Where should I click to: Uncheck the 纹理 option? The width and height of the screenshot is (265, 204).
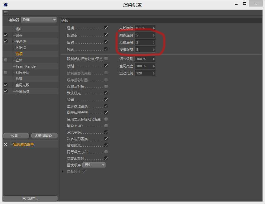pyautogui.click(x=106, y=99)
